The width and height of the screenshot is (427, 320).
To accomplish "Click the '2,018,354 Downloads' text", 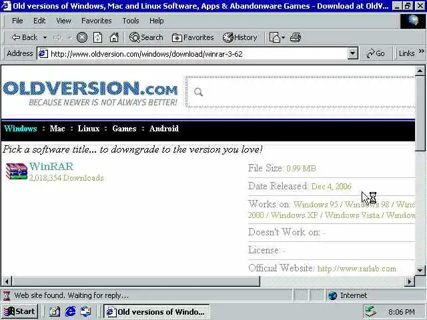I will 67,178.
